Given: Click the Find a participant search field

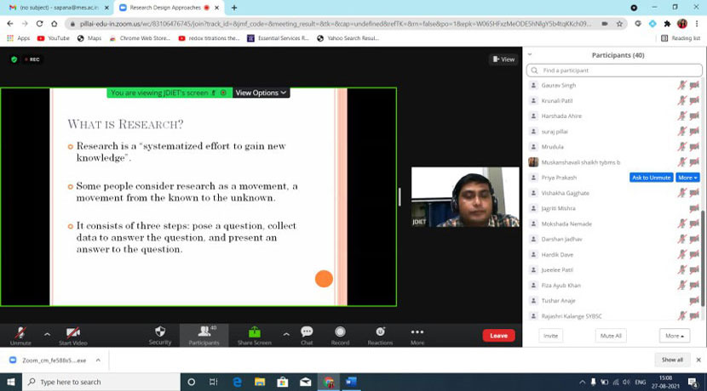Looking at the screenshot, I should [x=613, y=71].
